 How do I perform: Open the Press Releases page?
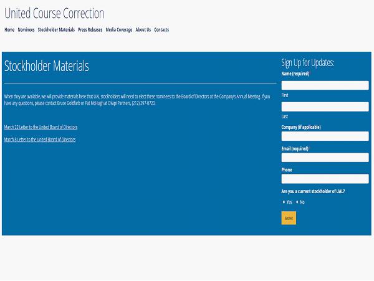coord(90,30)
